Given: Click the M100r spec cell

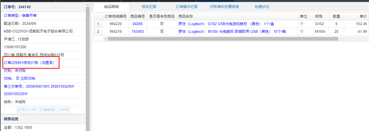Looking at the screenshot, I should click(x=321, y=31).
